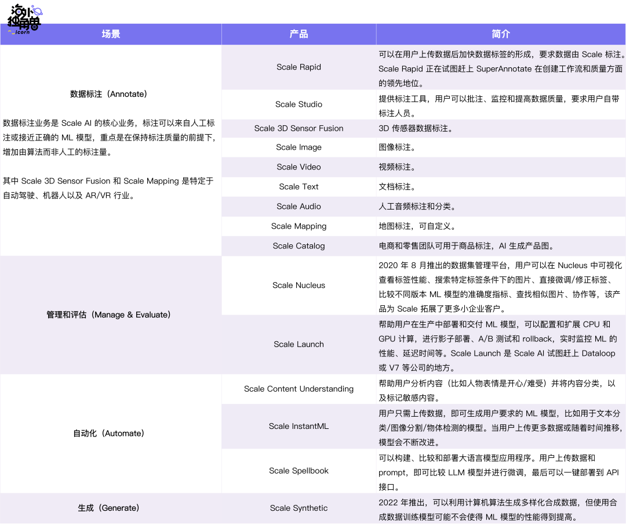Open the Scale Nucleus entry
The image size is (626, 527).
click(299, 285)
